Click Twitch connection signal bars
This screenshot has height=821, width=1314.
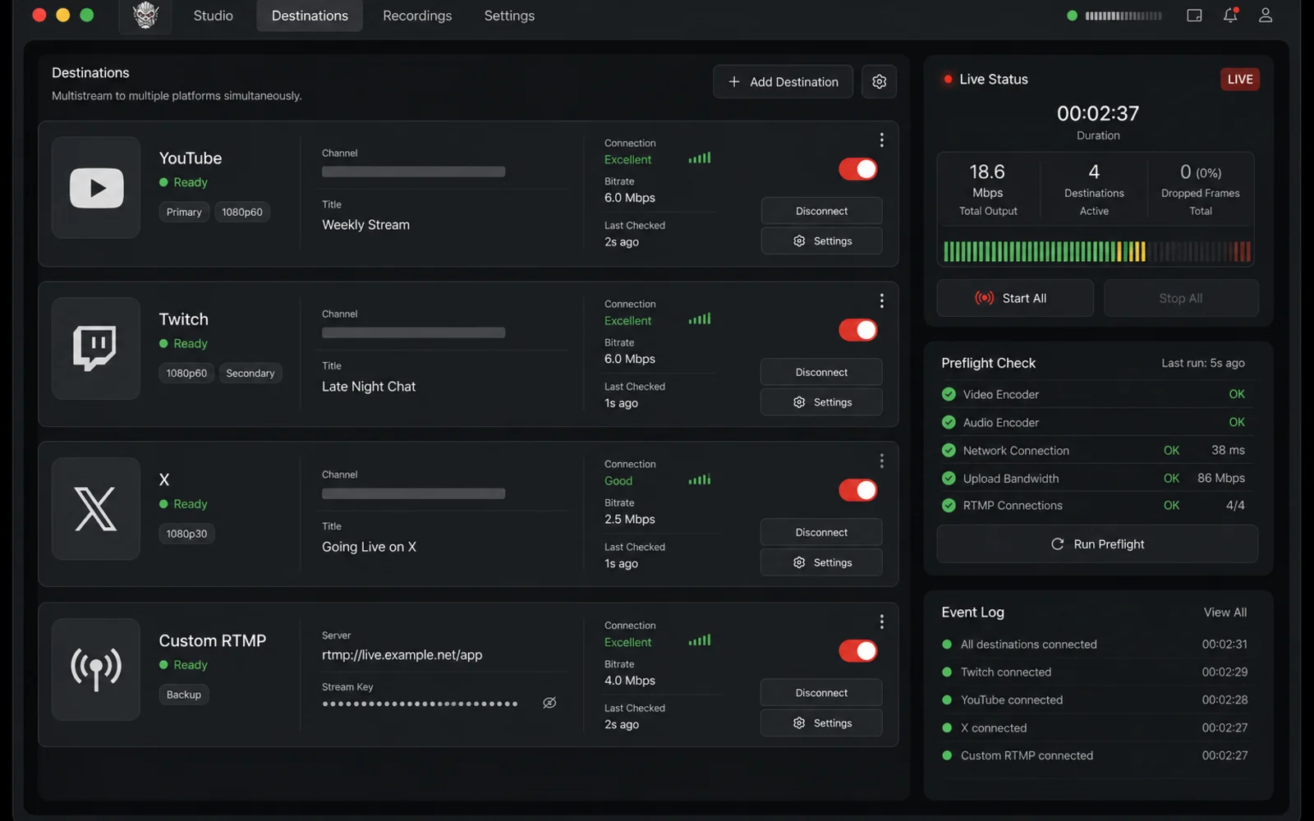click(700, 319)
